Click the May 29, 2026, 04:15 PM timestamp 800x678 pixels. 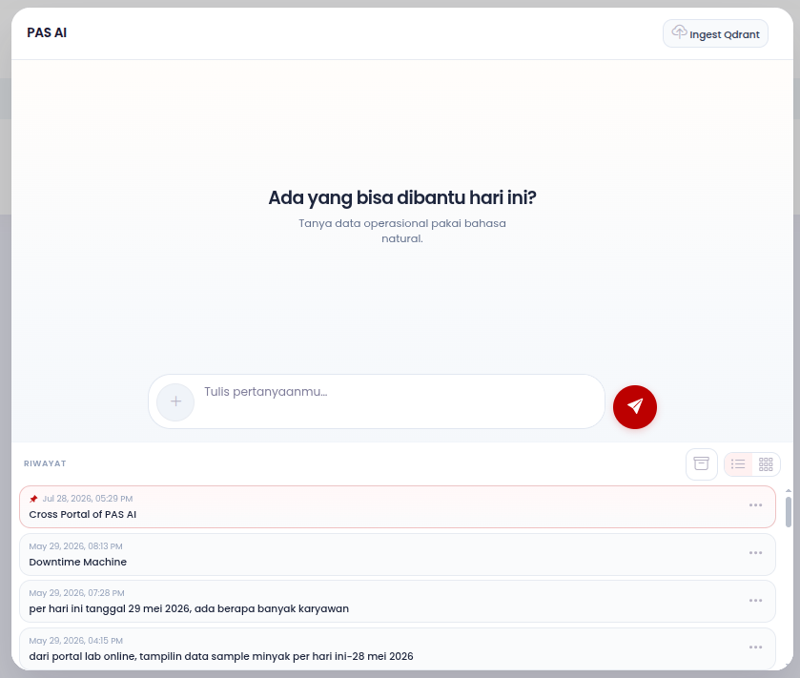pos(75,640)
